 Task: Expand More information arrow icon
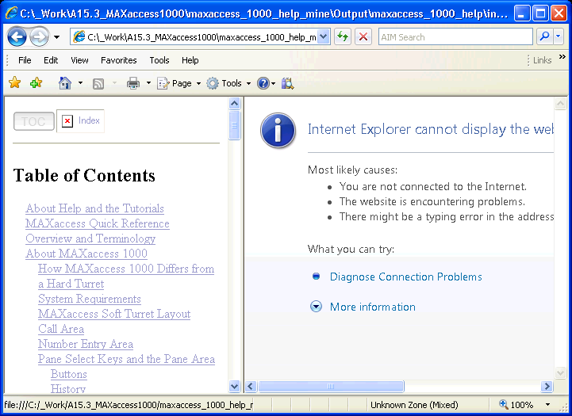[x=316, y=307]
